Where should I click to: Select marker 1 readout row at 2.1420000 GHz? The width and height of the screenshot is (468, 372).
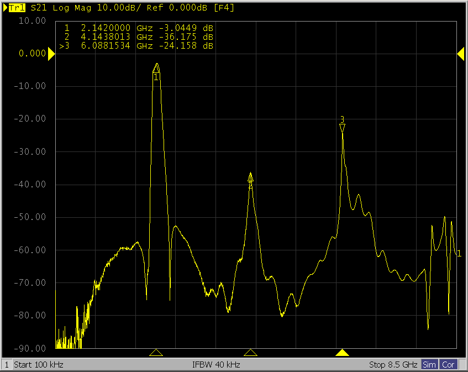[138, 28]
